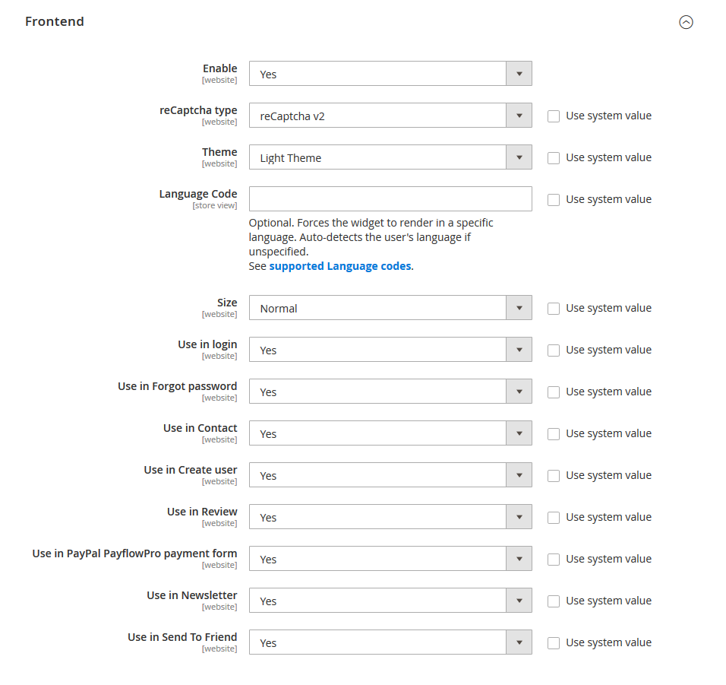Check Use system value for PayPal PayflowPro
This screenshot has width=726, height=685.
pyautogui.click(x=554, y=559)
